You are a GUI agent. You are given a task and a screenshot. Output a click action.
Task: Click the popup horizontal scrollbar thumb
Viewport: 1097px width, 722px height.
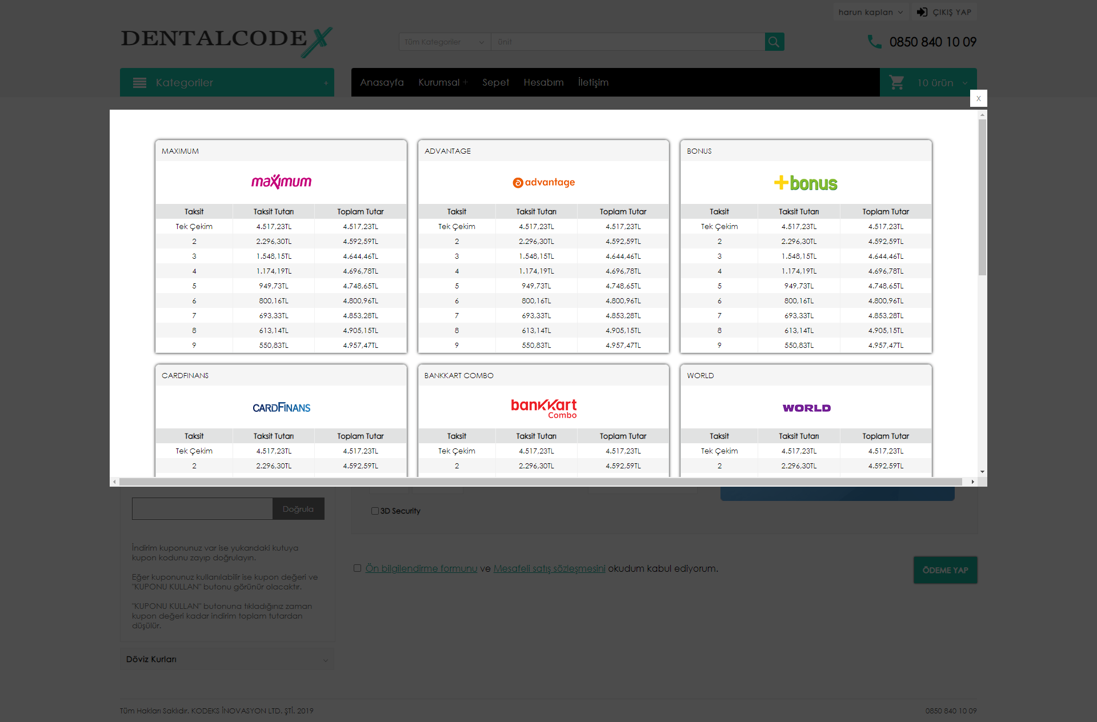click(x=541, y=482)
